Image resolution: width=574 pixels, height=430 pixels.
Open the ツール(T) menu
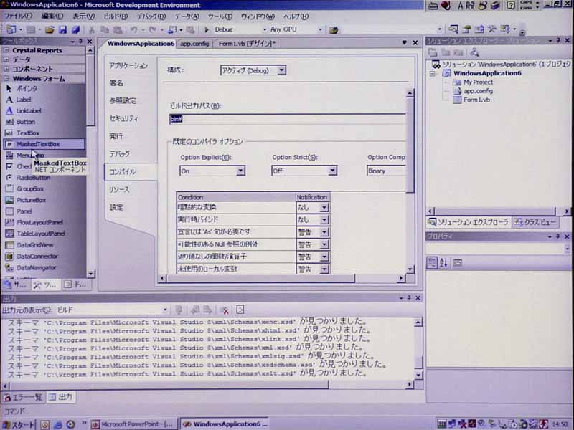(220, 16)
